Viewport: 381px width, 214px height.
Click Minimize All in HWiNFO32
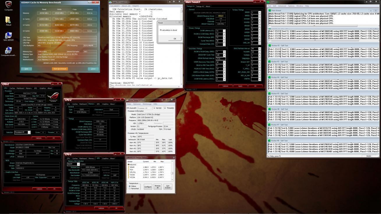pyautogui.click(x=157, y=187)
